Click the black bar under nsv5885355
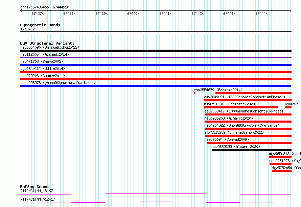Image resolution: width=301 pixels, height=207 pixels. (x=252, y=150)
